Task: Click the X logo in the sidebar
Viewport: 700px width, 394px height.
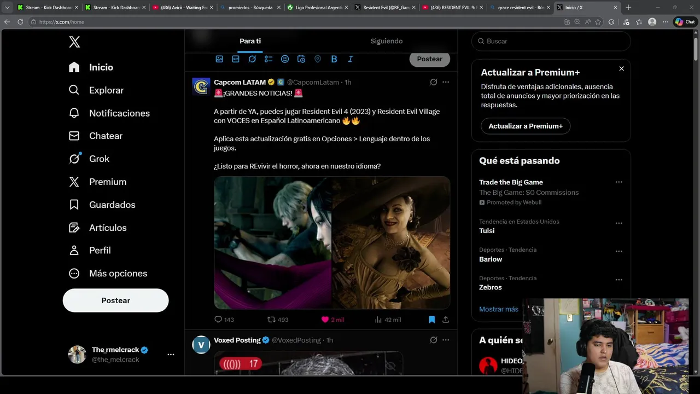Action: (74, 42)
